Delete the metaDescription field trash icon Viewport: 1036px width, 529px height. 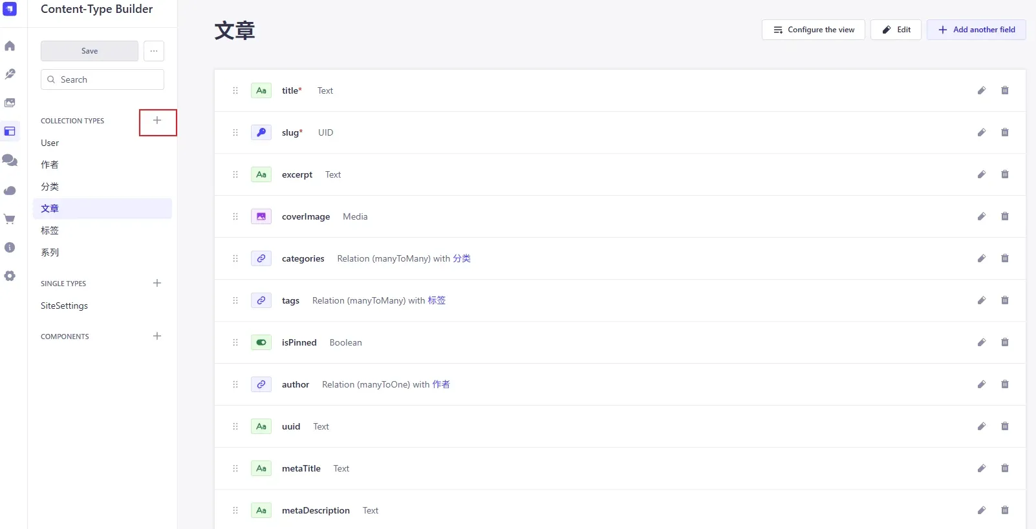[x=1005, y=510]
